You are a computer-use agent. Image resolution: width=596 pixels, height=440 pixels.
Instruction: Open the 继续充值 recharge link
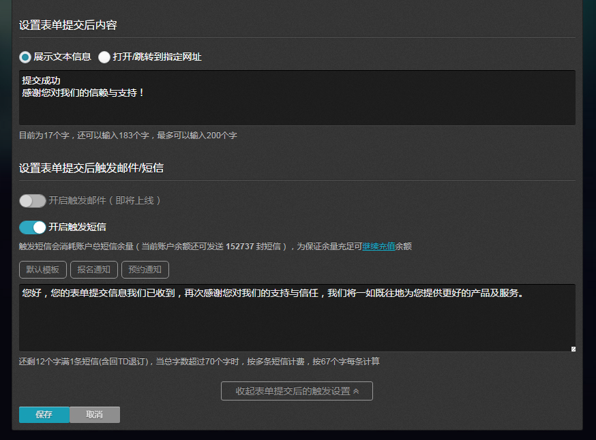(378, 247)
